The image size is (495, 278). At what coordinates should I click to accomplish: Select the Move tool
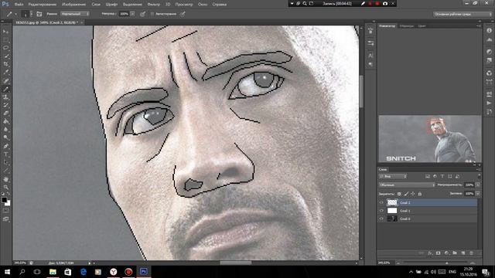5,32
